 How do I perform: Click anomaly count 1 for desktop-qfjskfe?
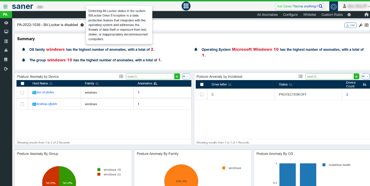138,104
